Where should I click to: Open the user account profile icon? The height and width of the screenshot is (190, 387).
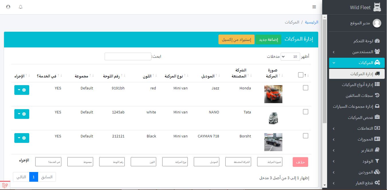pyautogui.click(x=8, y=7)
